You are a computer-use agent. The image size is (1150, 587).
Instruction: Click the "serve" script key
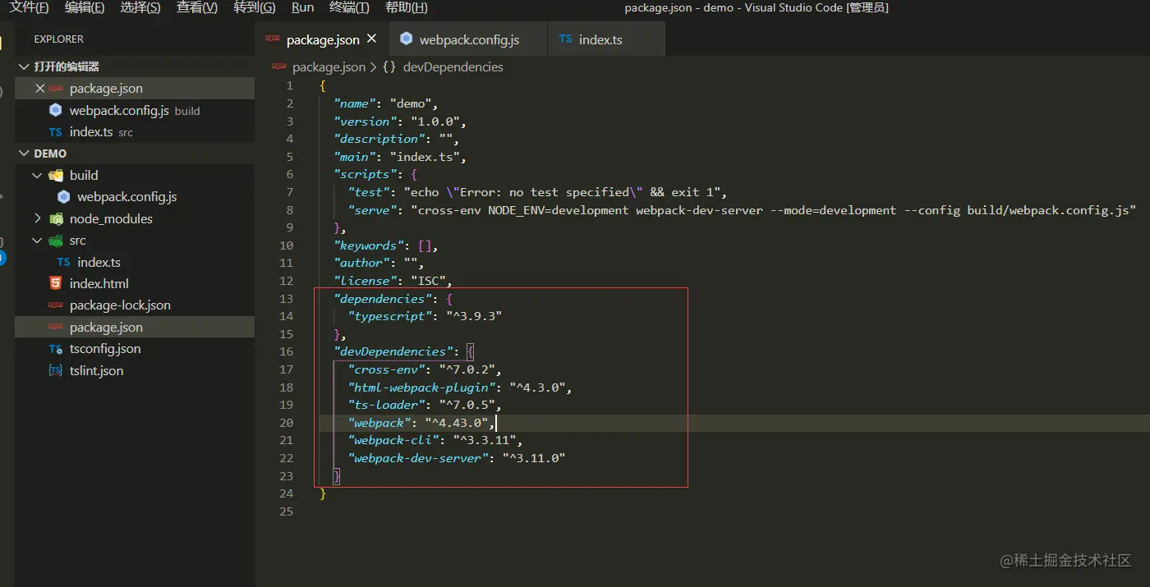coord(372,210)
